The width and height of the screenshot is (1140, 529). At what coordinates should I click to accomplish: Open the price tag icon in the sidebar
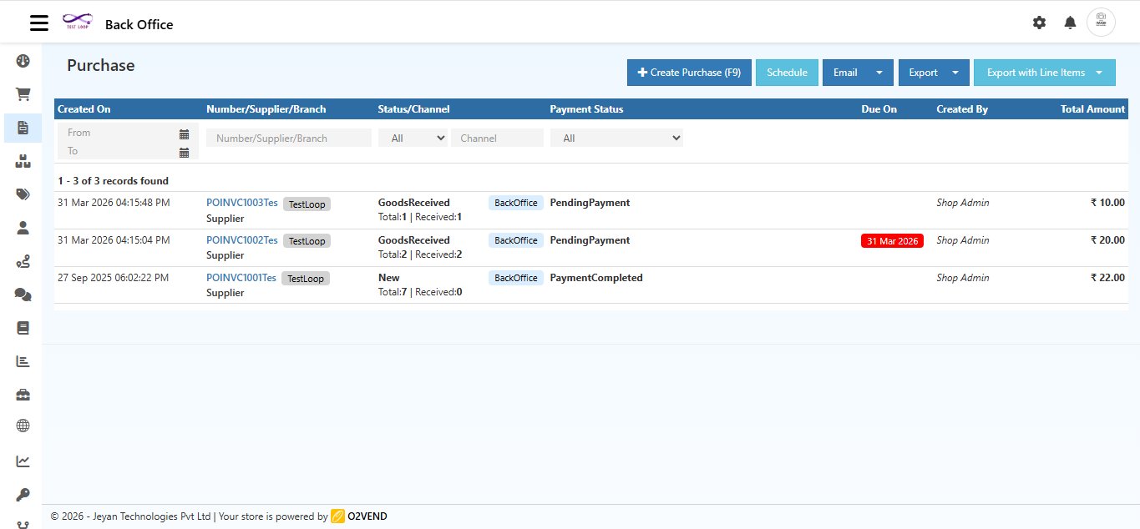[23, 194]
